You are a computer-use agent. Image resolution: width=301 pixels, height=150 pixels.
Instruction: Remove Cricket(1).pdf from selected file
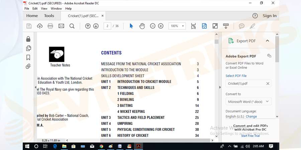tap(268, 84)
